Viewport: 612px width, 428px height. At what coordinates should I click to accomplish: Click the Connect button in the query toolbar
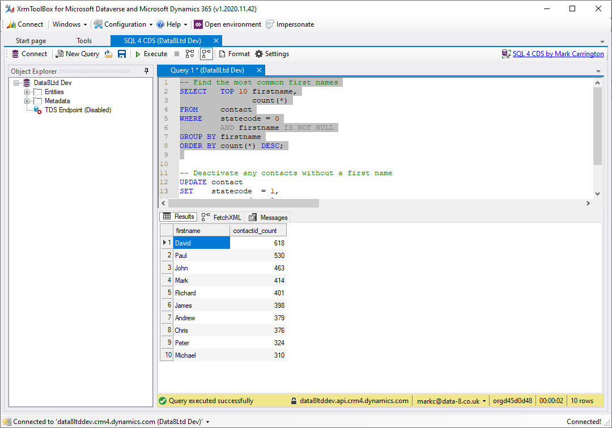click(x=29, y=54)
